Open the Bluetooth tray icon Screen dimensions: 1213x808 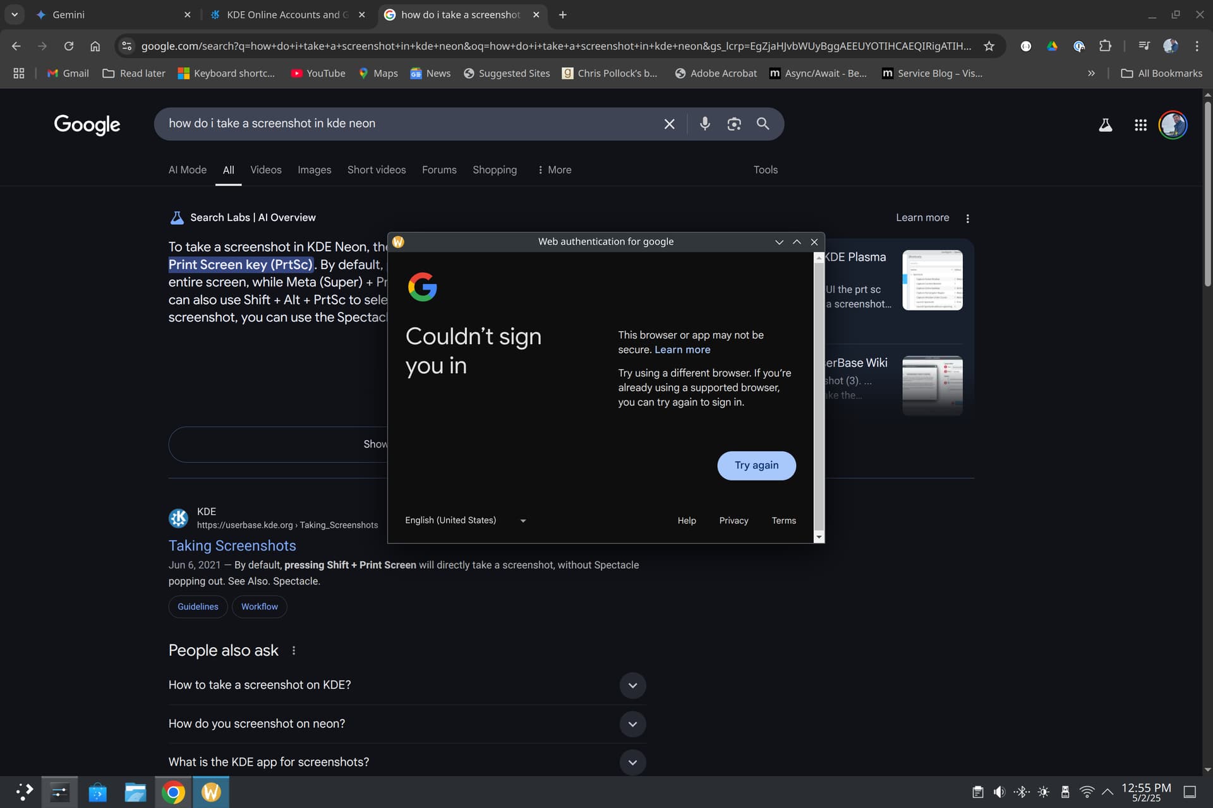tap(1021, 792)
